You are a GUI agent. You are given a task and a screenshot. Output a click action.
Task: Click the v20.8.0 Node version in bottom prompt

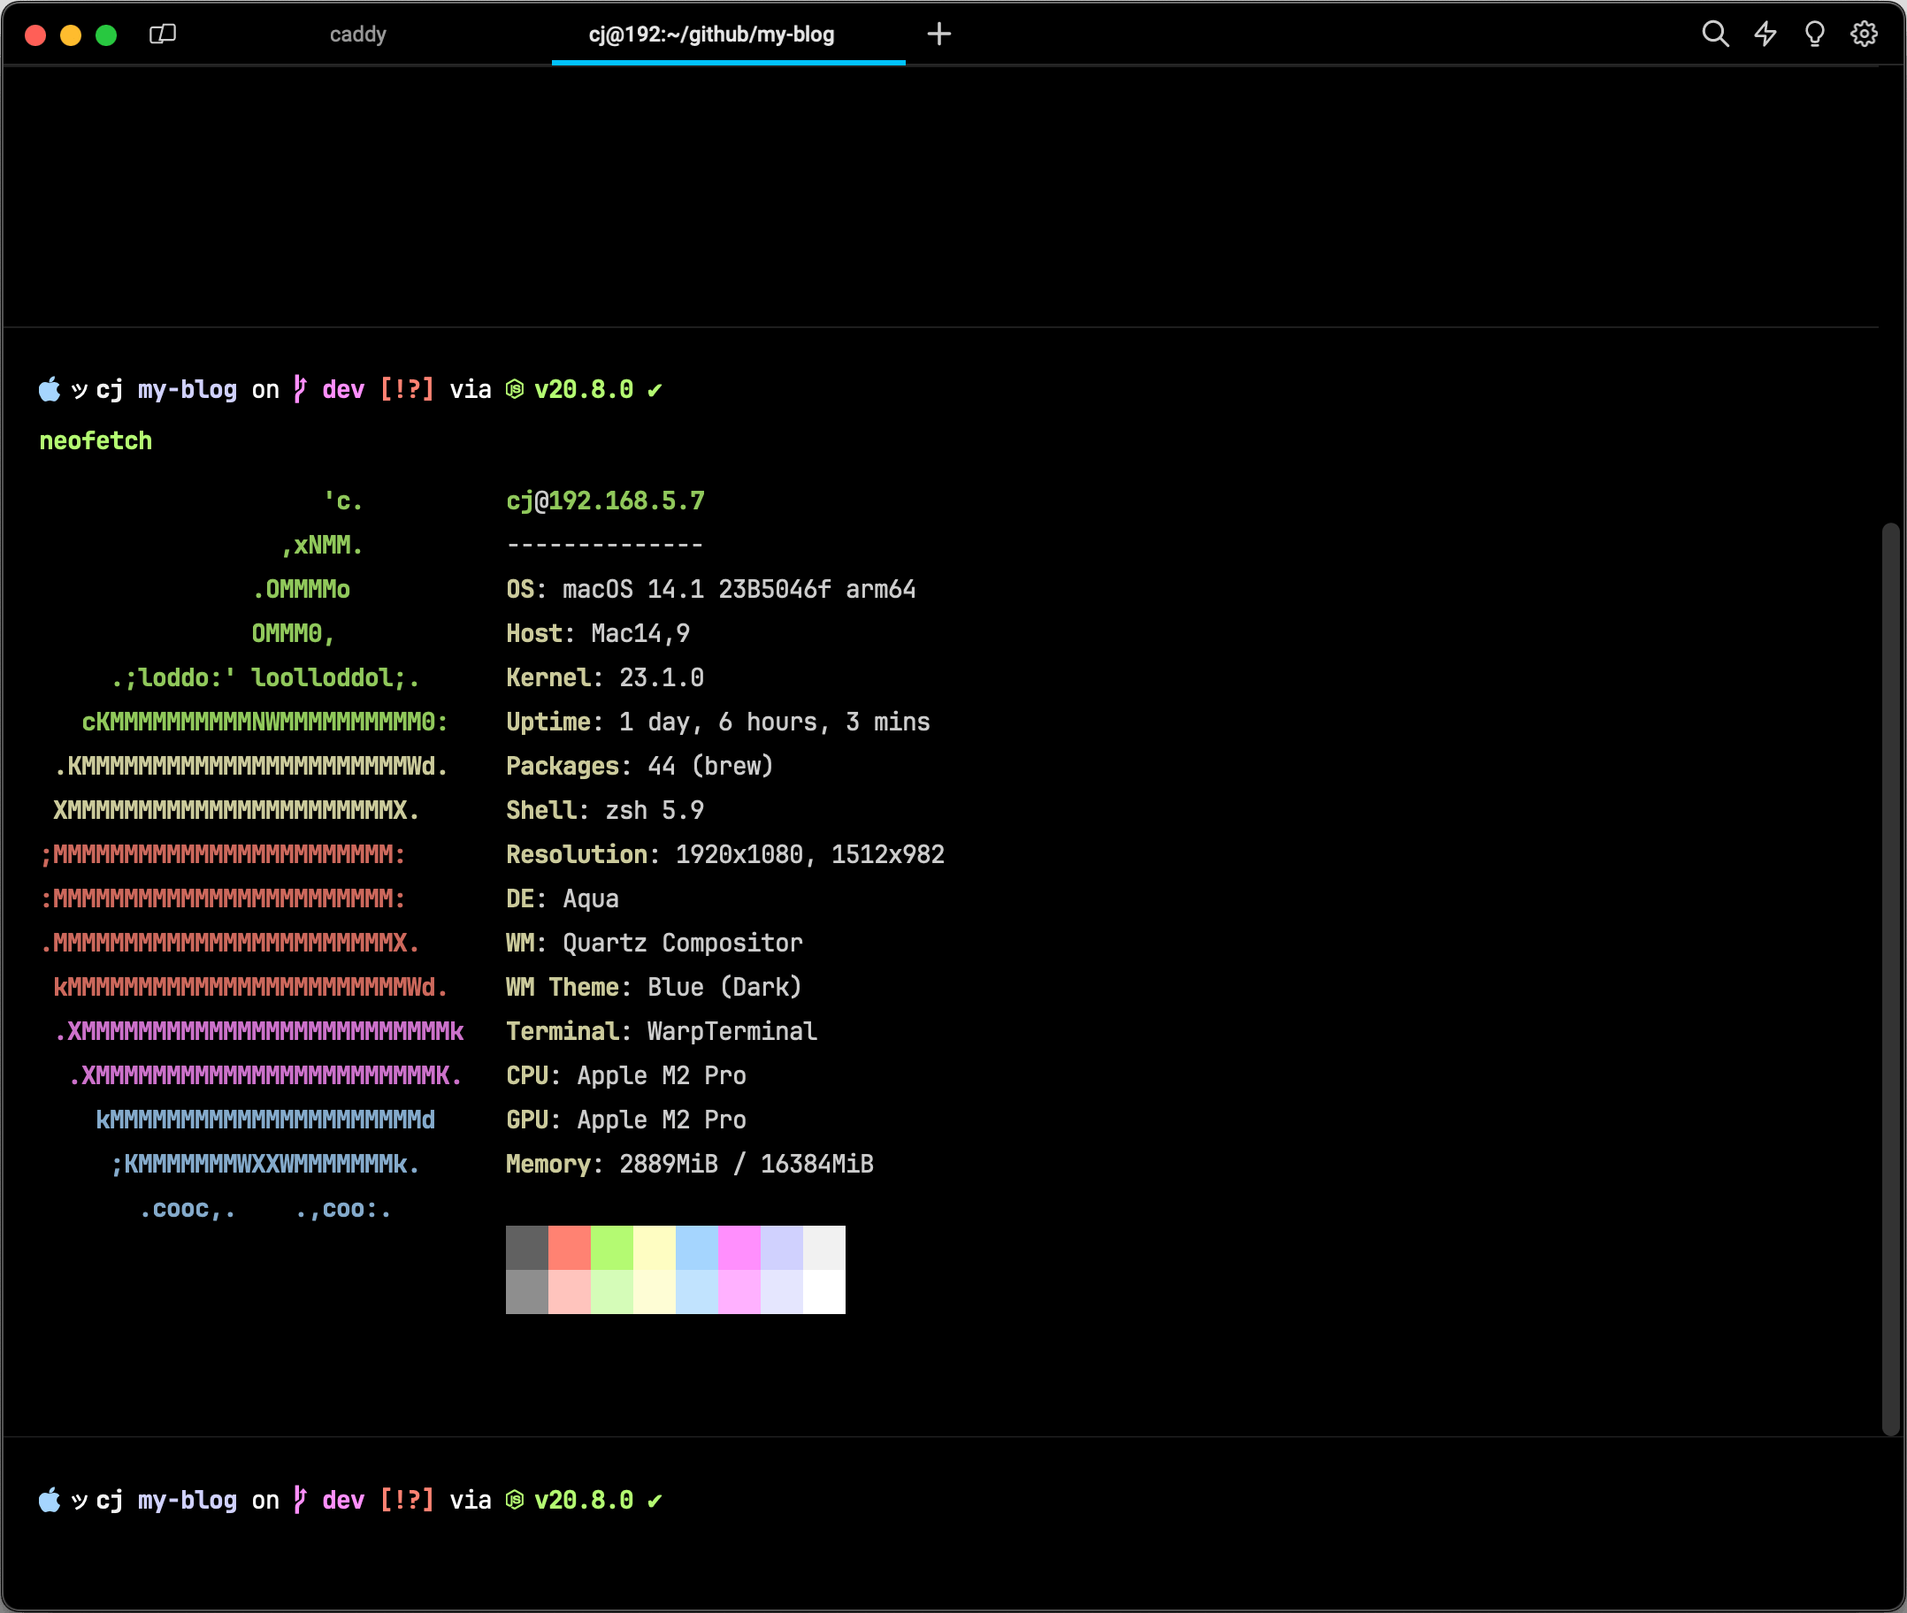[x=584, y=1501]
